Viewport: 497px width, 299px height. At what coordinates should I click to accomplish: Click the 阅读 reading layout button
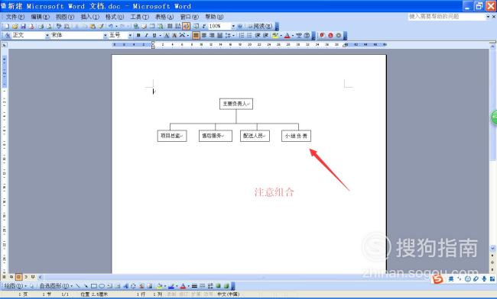pos(260,26)
